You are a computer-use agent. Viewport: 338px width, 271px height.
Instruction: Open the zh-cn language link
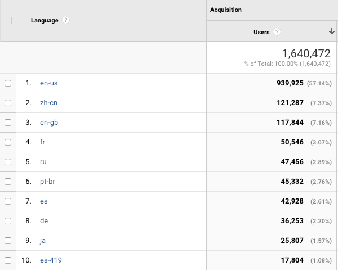48,102
